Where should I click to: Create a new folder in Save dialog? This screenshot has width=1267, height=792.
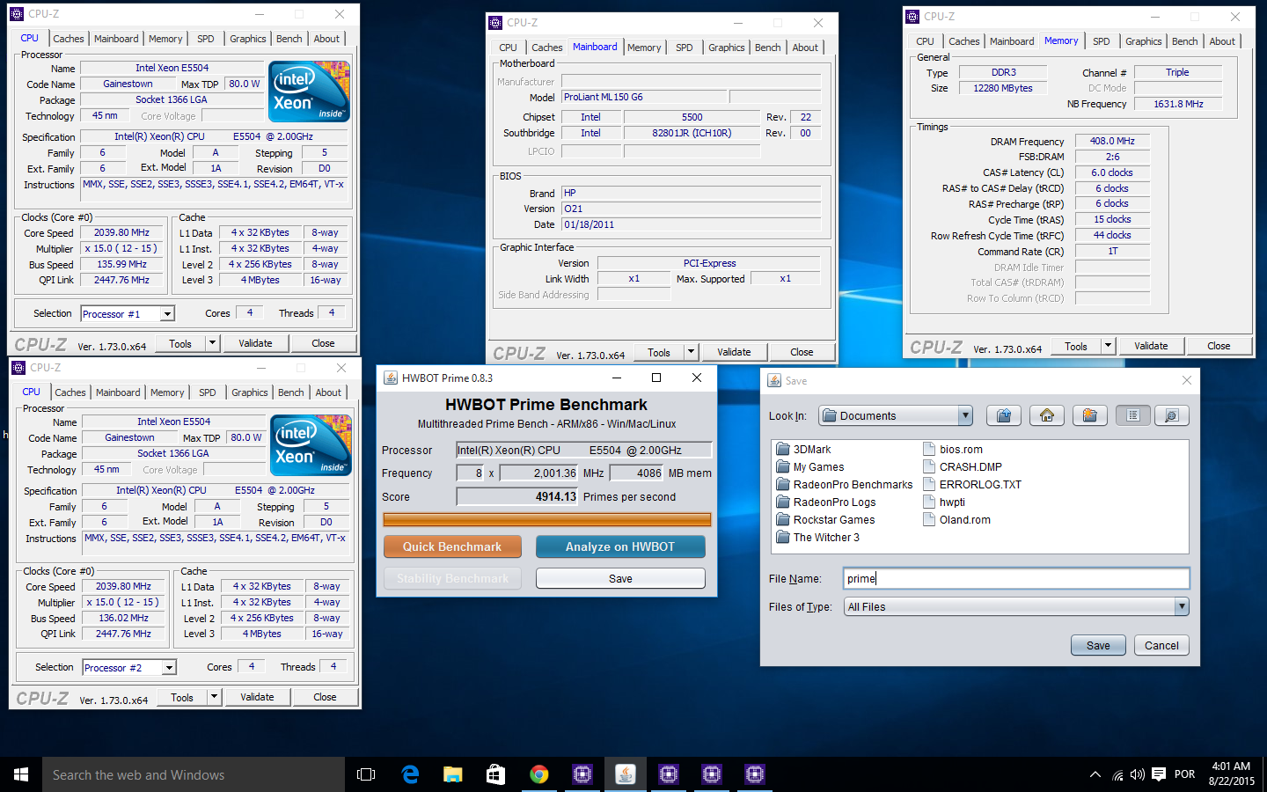tap(1089, 415)
